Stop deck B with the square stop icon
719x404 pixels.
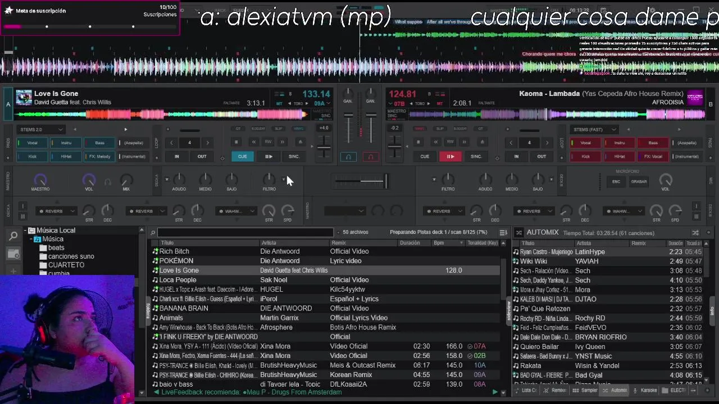[x=418, y=142]
